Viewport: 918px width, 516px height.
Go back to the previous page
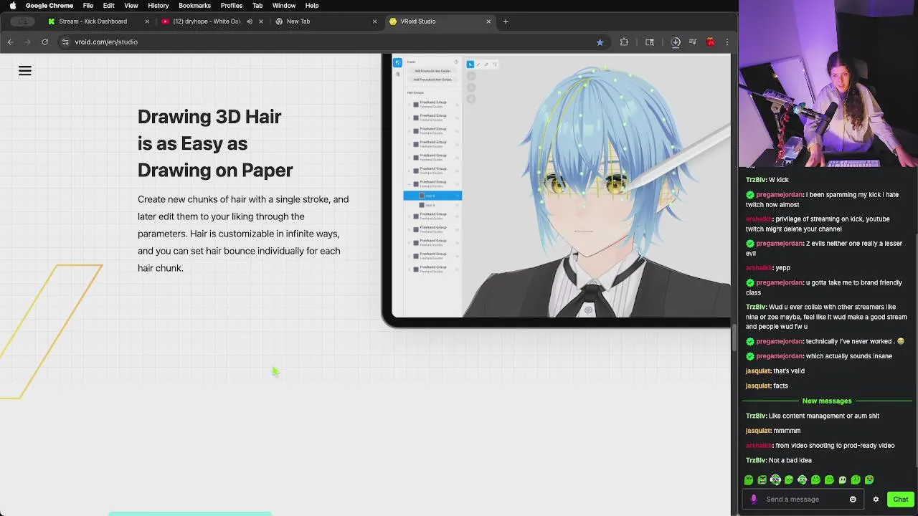pos(11,42)
